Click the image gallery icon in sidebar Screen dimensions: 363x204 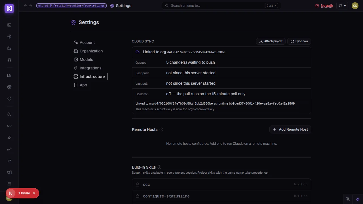[x=9, y=161]
